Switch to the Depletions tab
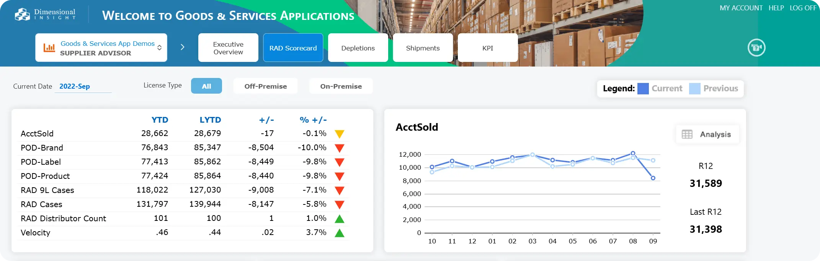 [x=358, y=48]
